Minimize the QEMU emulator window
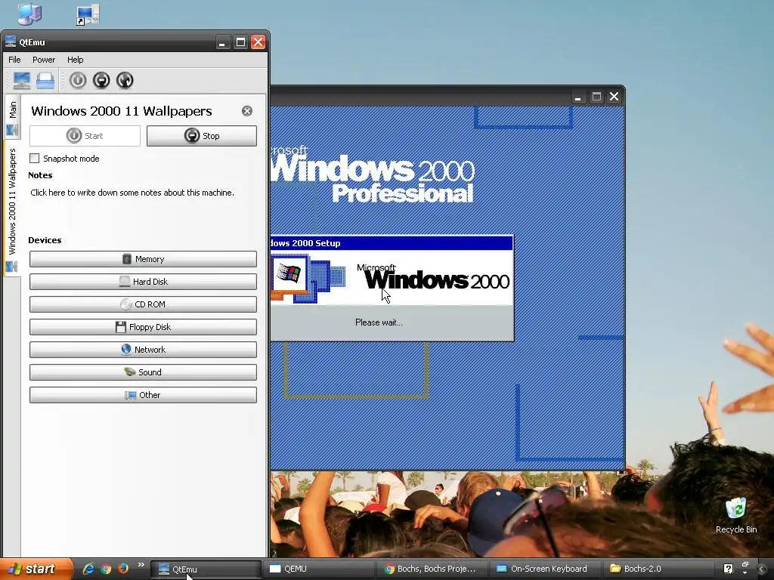Screen dimensions: 774x580 (x=577, y=97)
